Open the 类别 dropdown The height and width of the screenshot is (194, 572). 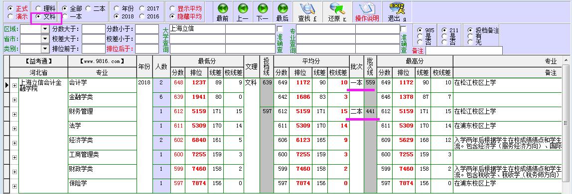tap(45, 49)
